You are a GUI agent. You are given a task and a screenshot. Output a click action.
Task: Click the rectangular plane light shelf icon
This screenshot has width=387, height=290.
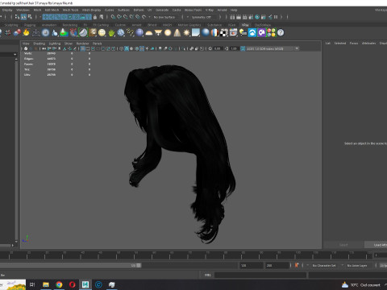[196, 33]
